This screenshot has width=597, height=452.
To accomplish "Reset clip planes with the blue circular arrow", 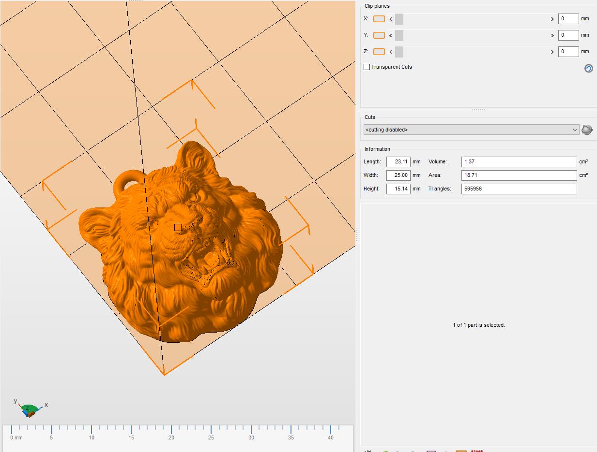I will point(588,68).
